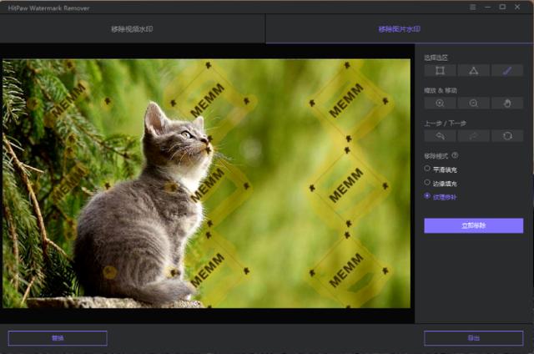
Task: Switch to the 移除视频水印 tab
Action: (x=132, y=29)
